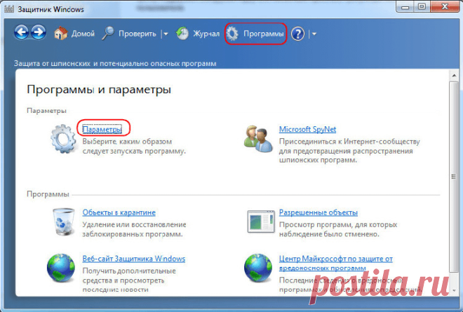Click the window icon beside Разрешенные объекты
The height and width of the screenshot is (312, 463).
[261, 222]
